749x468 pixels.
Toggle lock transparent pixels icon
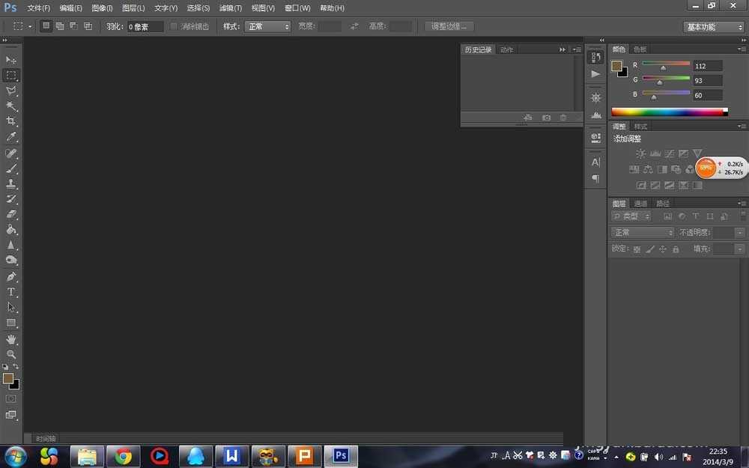click(637, 249)
